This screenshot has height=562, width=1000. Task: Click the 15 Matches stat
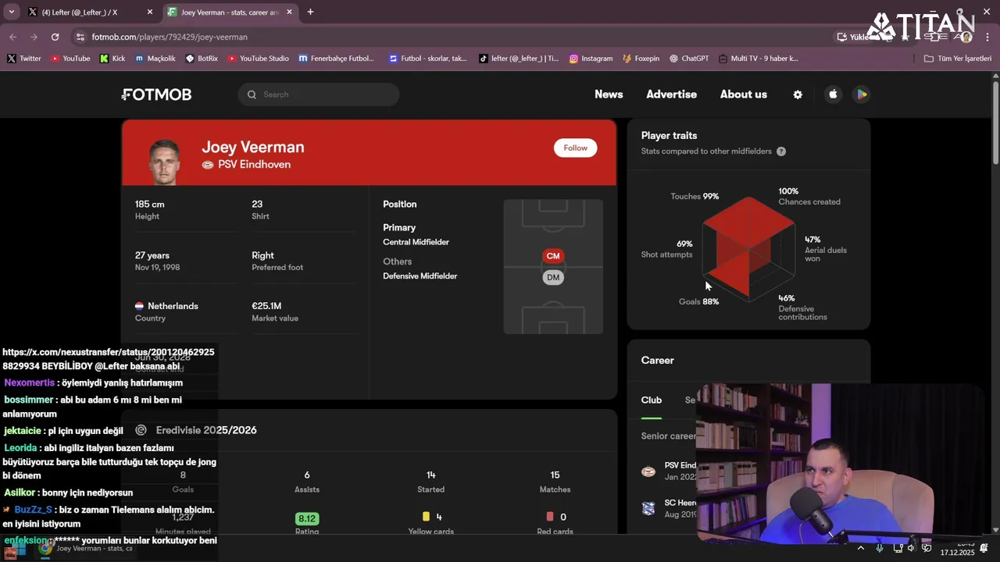pos(555,482)
